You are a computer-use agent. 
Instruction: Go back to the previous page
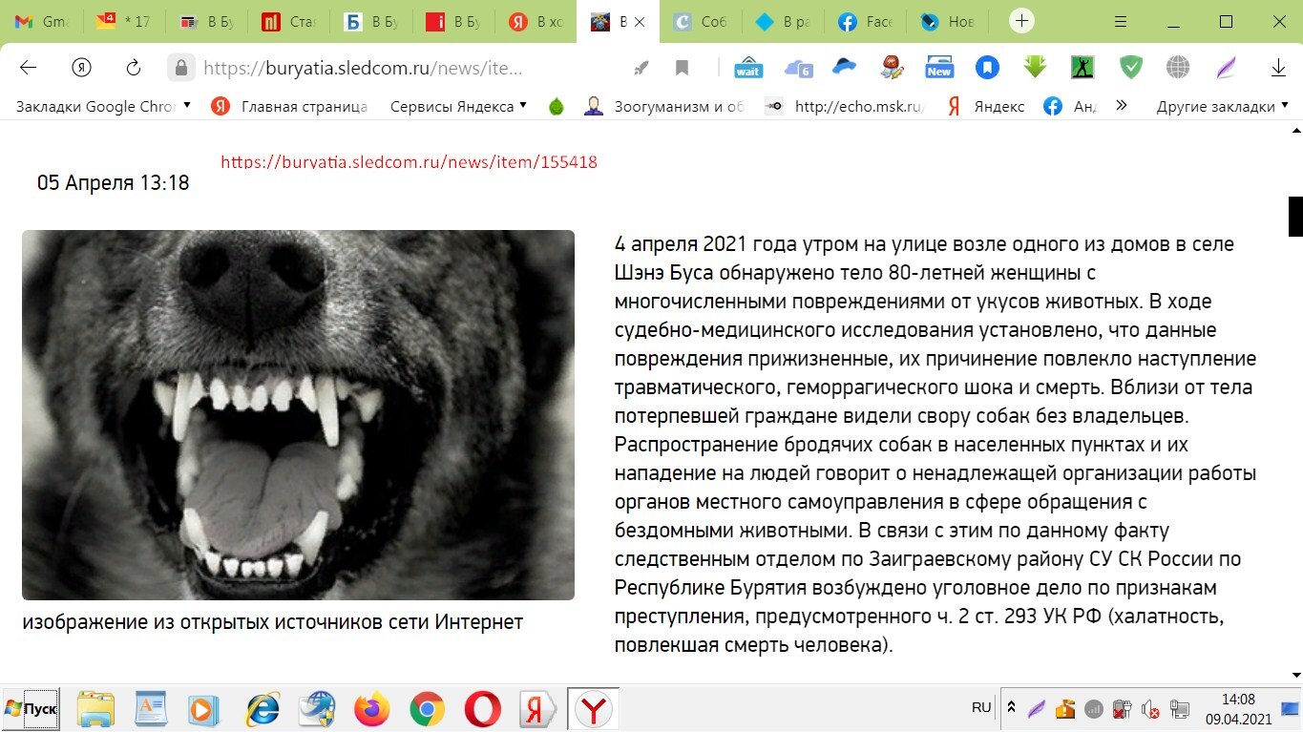[x=28, y=68]
